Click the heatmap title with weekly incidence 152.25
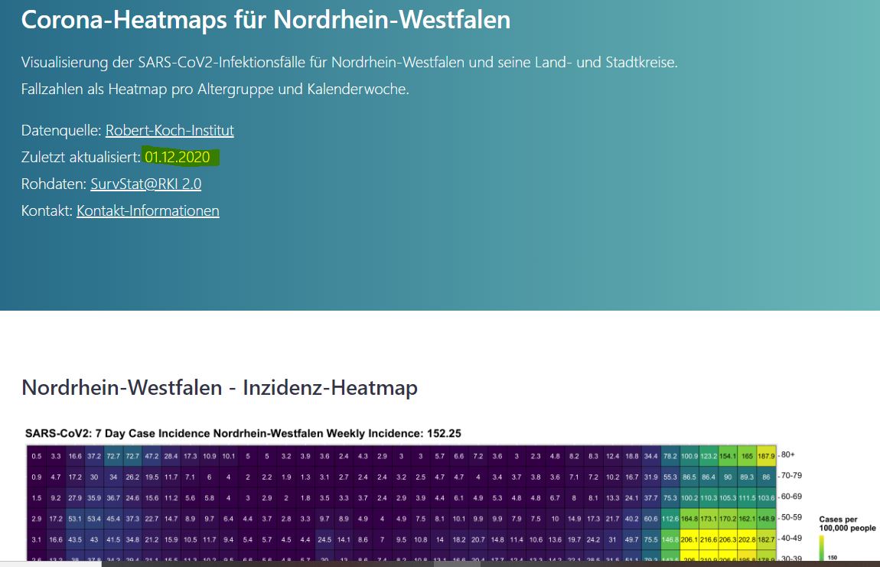This screenshot has height=567, width=880. coord(243,434)
